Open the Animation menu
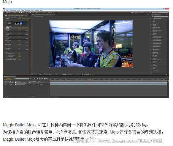 click(28, 11)
